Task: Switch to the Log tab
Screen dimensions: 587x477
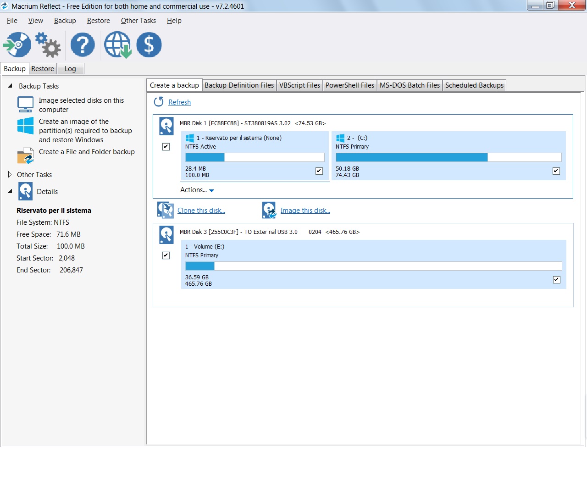Action: point(70,69)
